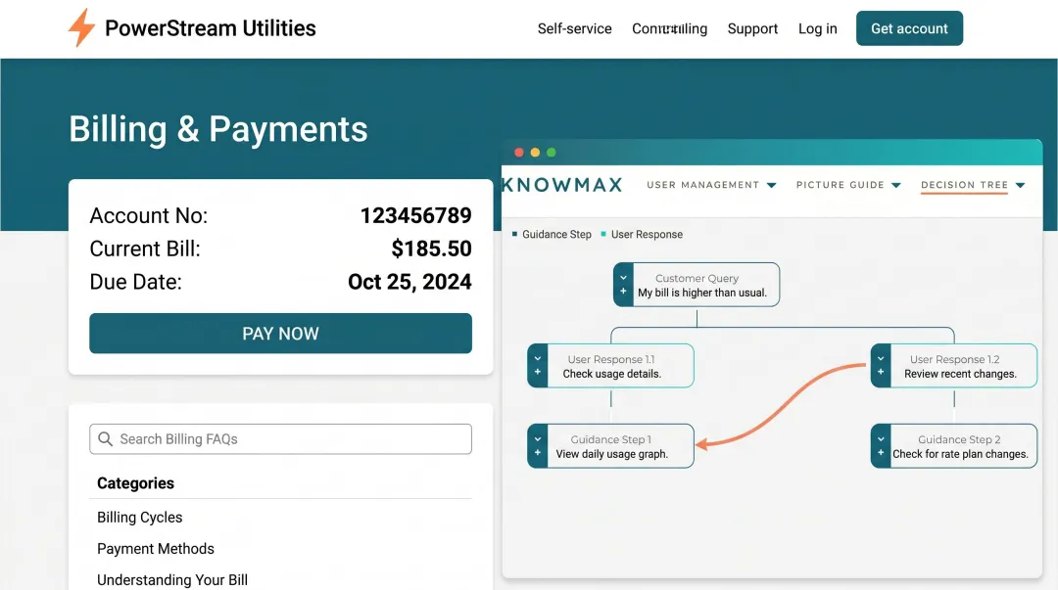Click the green window dot in Knowmax window
The height and width of the screenshot is (590, 1058).
pyautogui.click(x=552, y=153)
